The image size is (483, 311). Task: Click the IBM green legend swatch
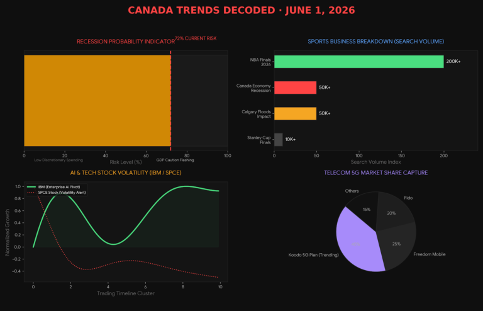pos(31,187)
